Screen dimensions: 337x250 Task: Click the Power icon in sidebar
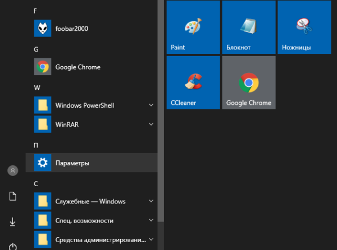click(13, 247)
